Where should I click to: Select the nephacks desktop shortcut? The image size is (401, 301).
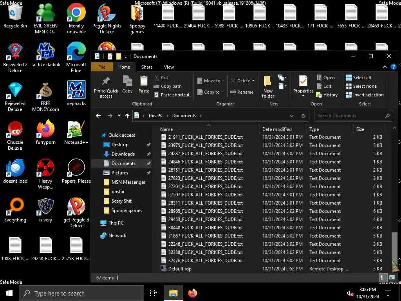(x=76, y=94)
